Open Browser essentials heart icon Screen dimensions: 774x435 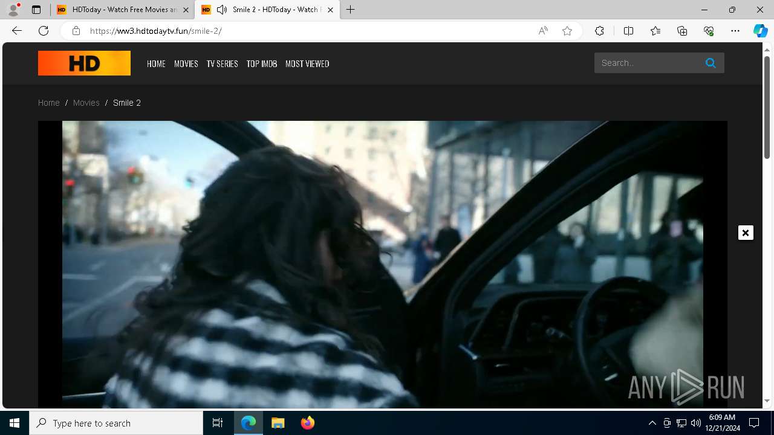coord(709,31)
